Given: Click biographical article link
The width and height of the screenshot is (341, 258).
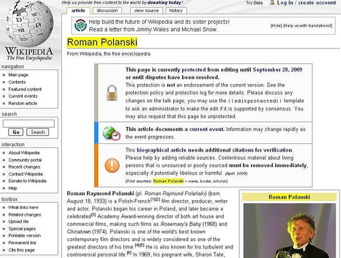Looking at the screenshot, I should (x=162, y=150).
